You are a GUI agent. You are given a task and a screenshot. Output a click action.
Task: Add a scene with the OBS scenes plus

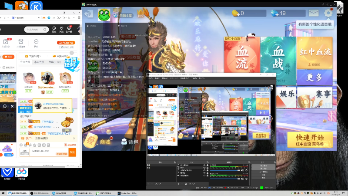pyautogui.click(x=148, y=184)
